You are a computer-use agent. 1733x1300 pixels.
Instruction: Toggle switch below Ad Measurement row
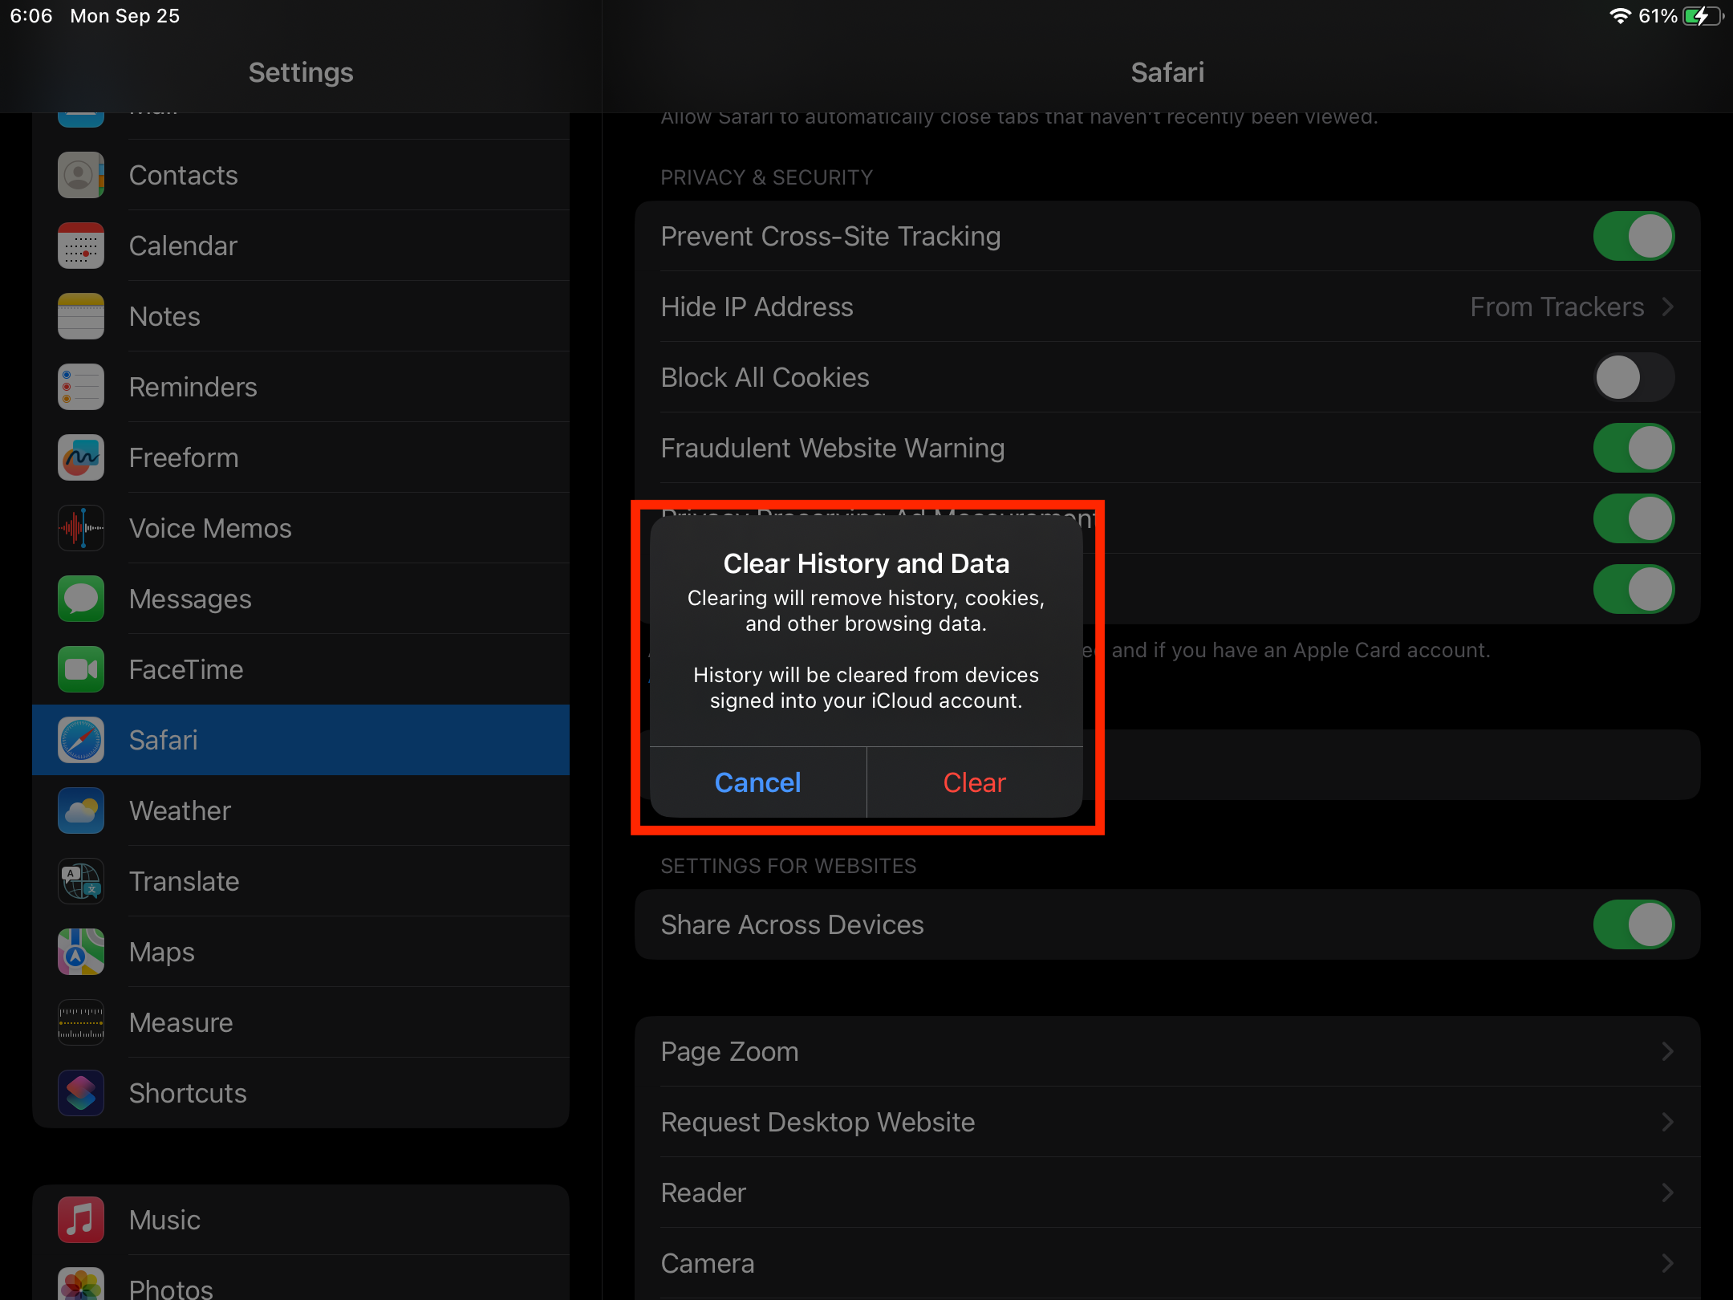pos(1634,589)
